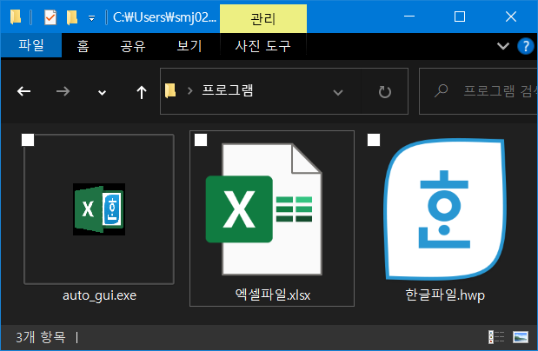Maximize the Explorer window
538x351 pixels.
coord(460,17)
